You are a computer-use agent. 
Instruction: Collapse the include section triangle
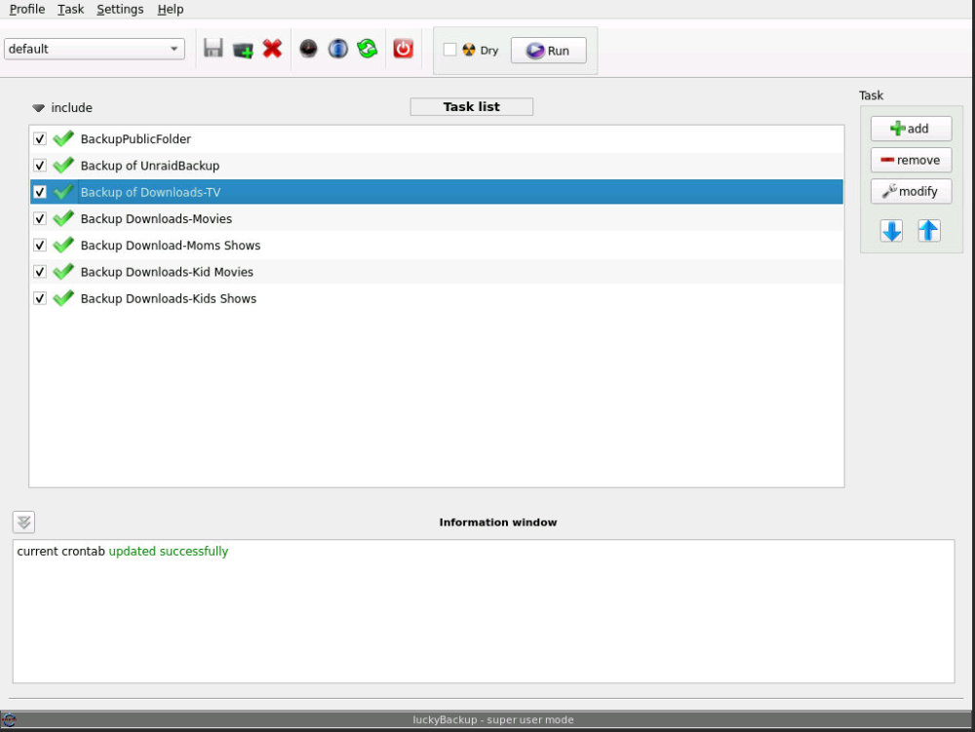point(38,108)
